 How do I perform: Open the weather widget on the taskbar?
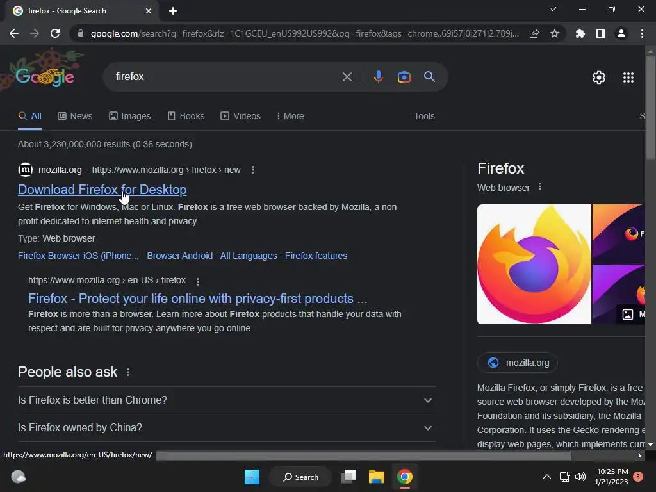(18, 477)
